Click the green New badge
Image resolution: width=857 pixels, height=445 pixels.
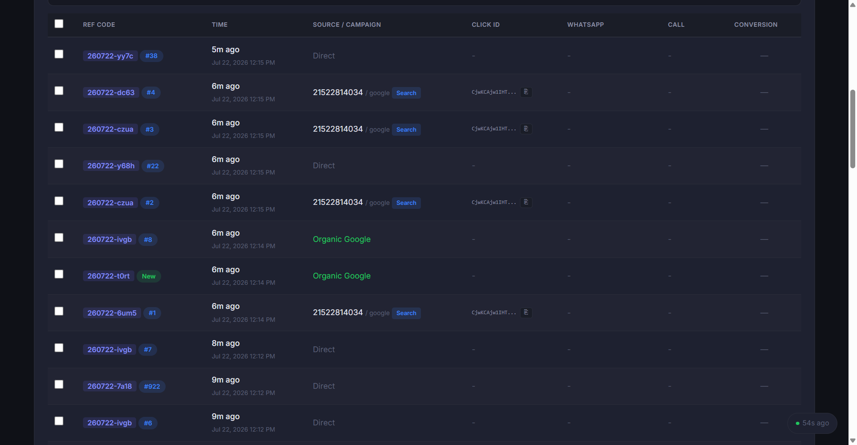tap(149, 276)
